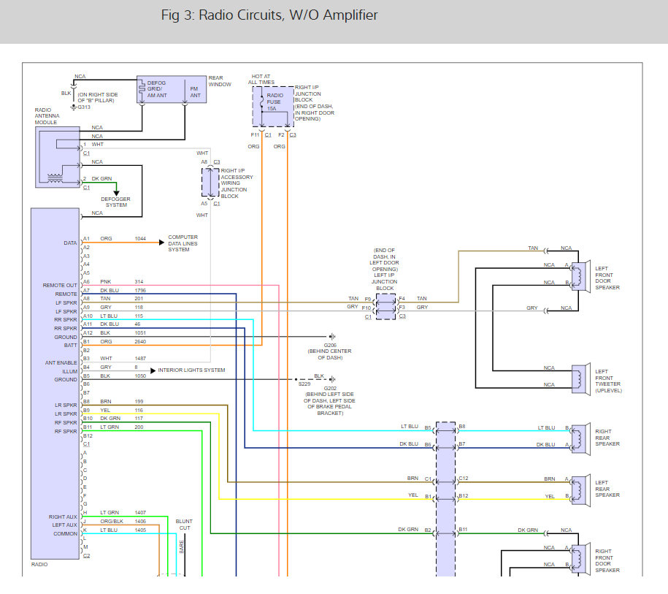Click the 'DEFOGGER SYSTEM' text

(x=115, y=202)
